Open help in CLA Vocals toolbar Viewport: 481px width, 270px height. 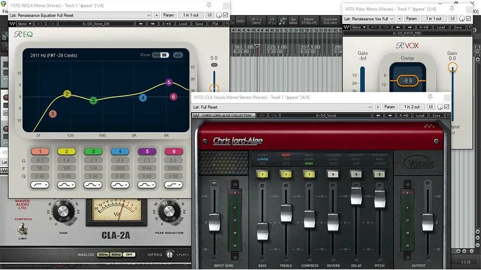point(448,115)
